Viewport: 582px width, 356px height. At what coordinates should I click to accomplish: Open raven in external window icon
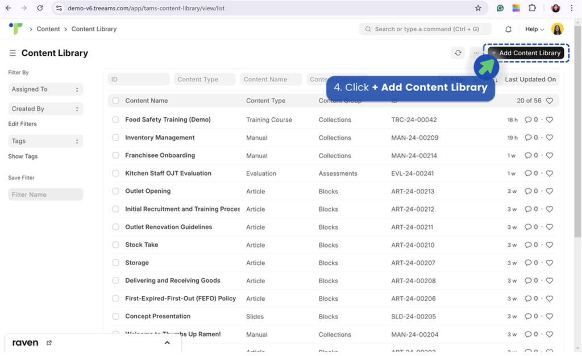pyautogui.click(x=49, y=343)
